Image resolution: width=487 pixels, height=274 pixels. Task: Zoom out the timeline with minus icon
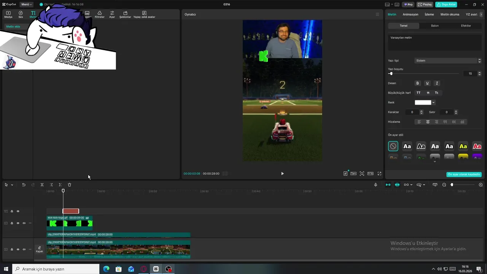pos(444,185)
